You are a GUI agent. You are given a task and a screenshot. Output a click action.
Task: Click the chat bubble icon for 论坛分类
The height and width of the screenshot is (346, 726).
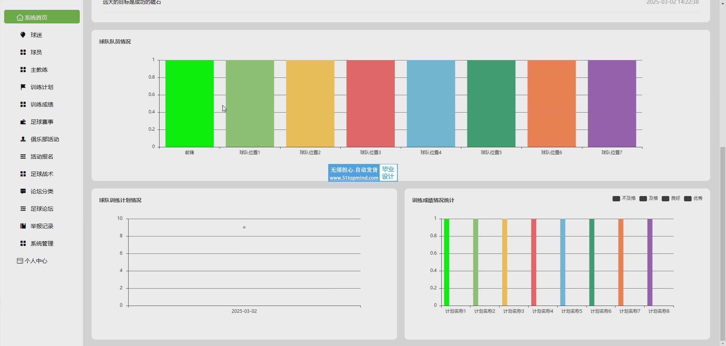pyautogui.click(x=23, y=191)
